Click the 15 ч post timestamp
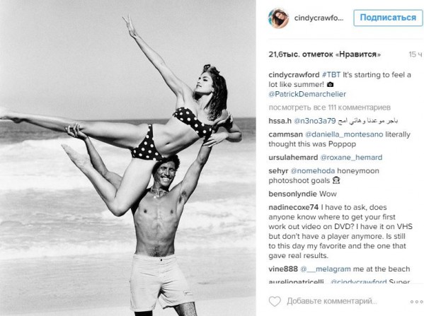424x316 pixels. click(x=415, y=54)
